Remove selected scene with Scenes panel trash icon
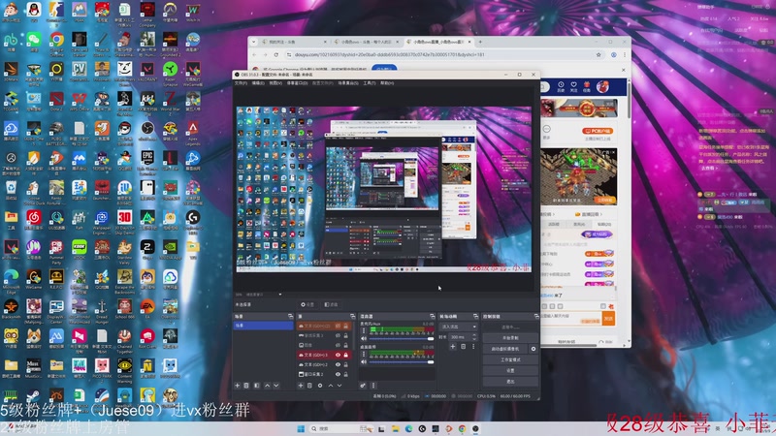 [x=246, y=386]
